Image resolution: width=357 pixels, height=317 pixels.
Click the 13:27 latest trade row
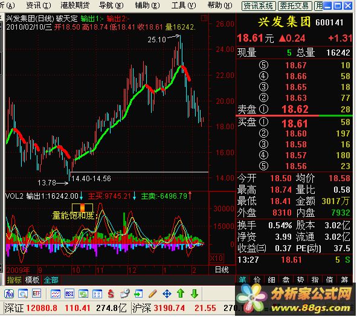pos(294,260)
